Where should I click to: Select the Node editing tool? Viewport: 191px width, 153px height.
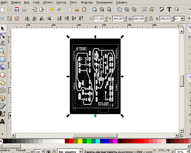(3, 36)
